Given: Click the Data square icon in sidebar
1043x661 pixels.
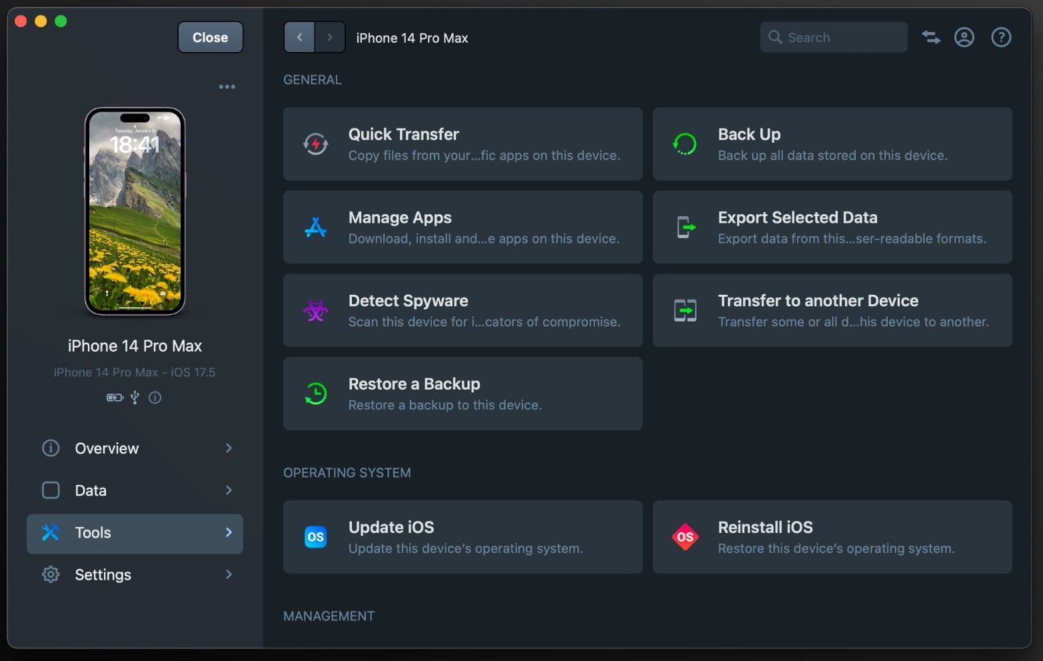Looking at the screenshot, I should pyautogui.click(x=51, y=490).
